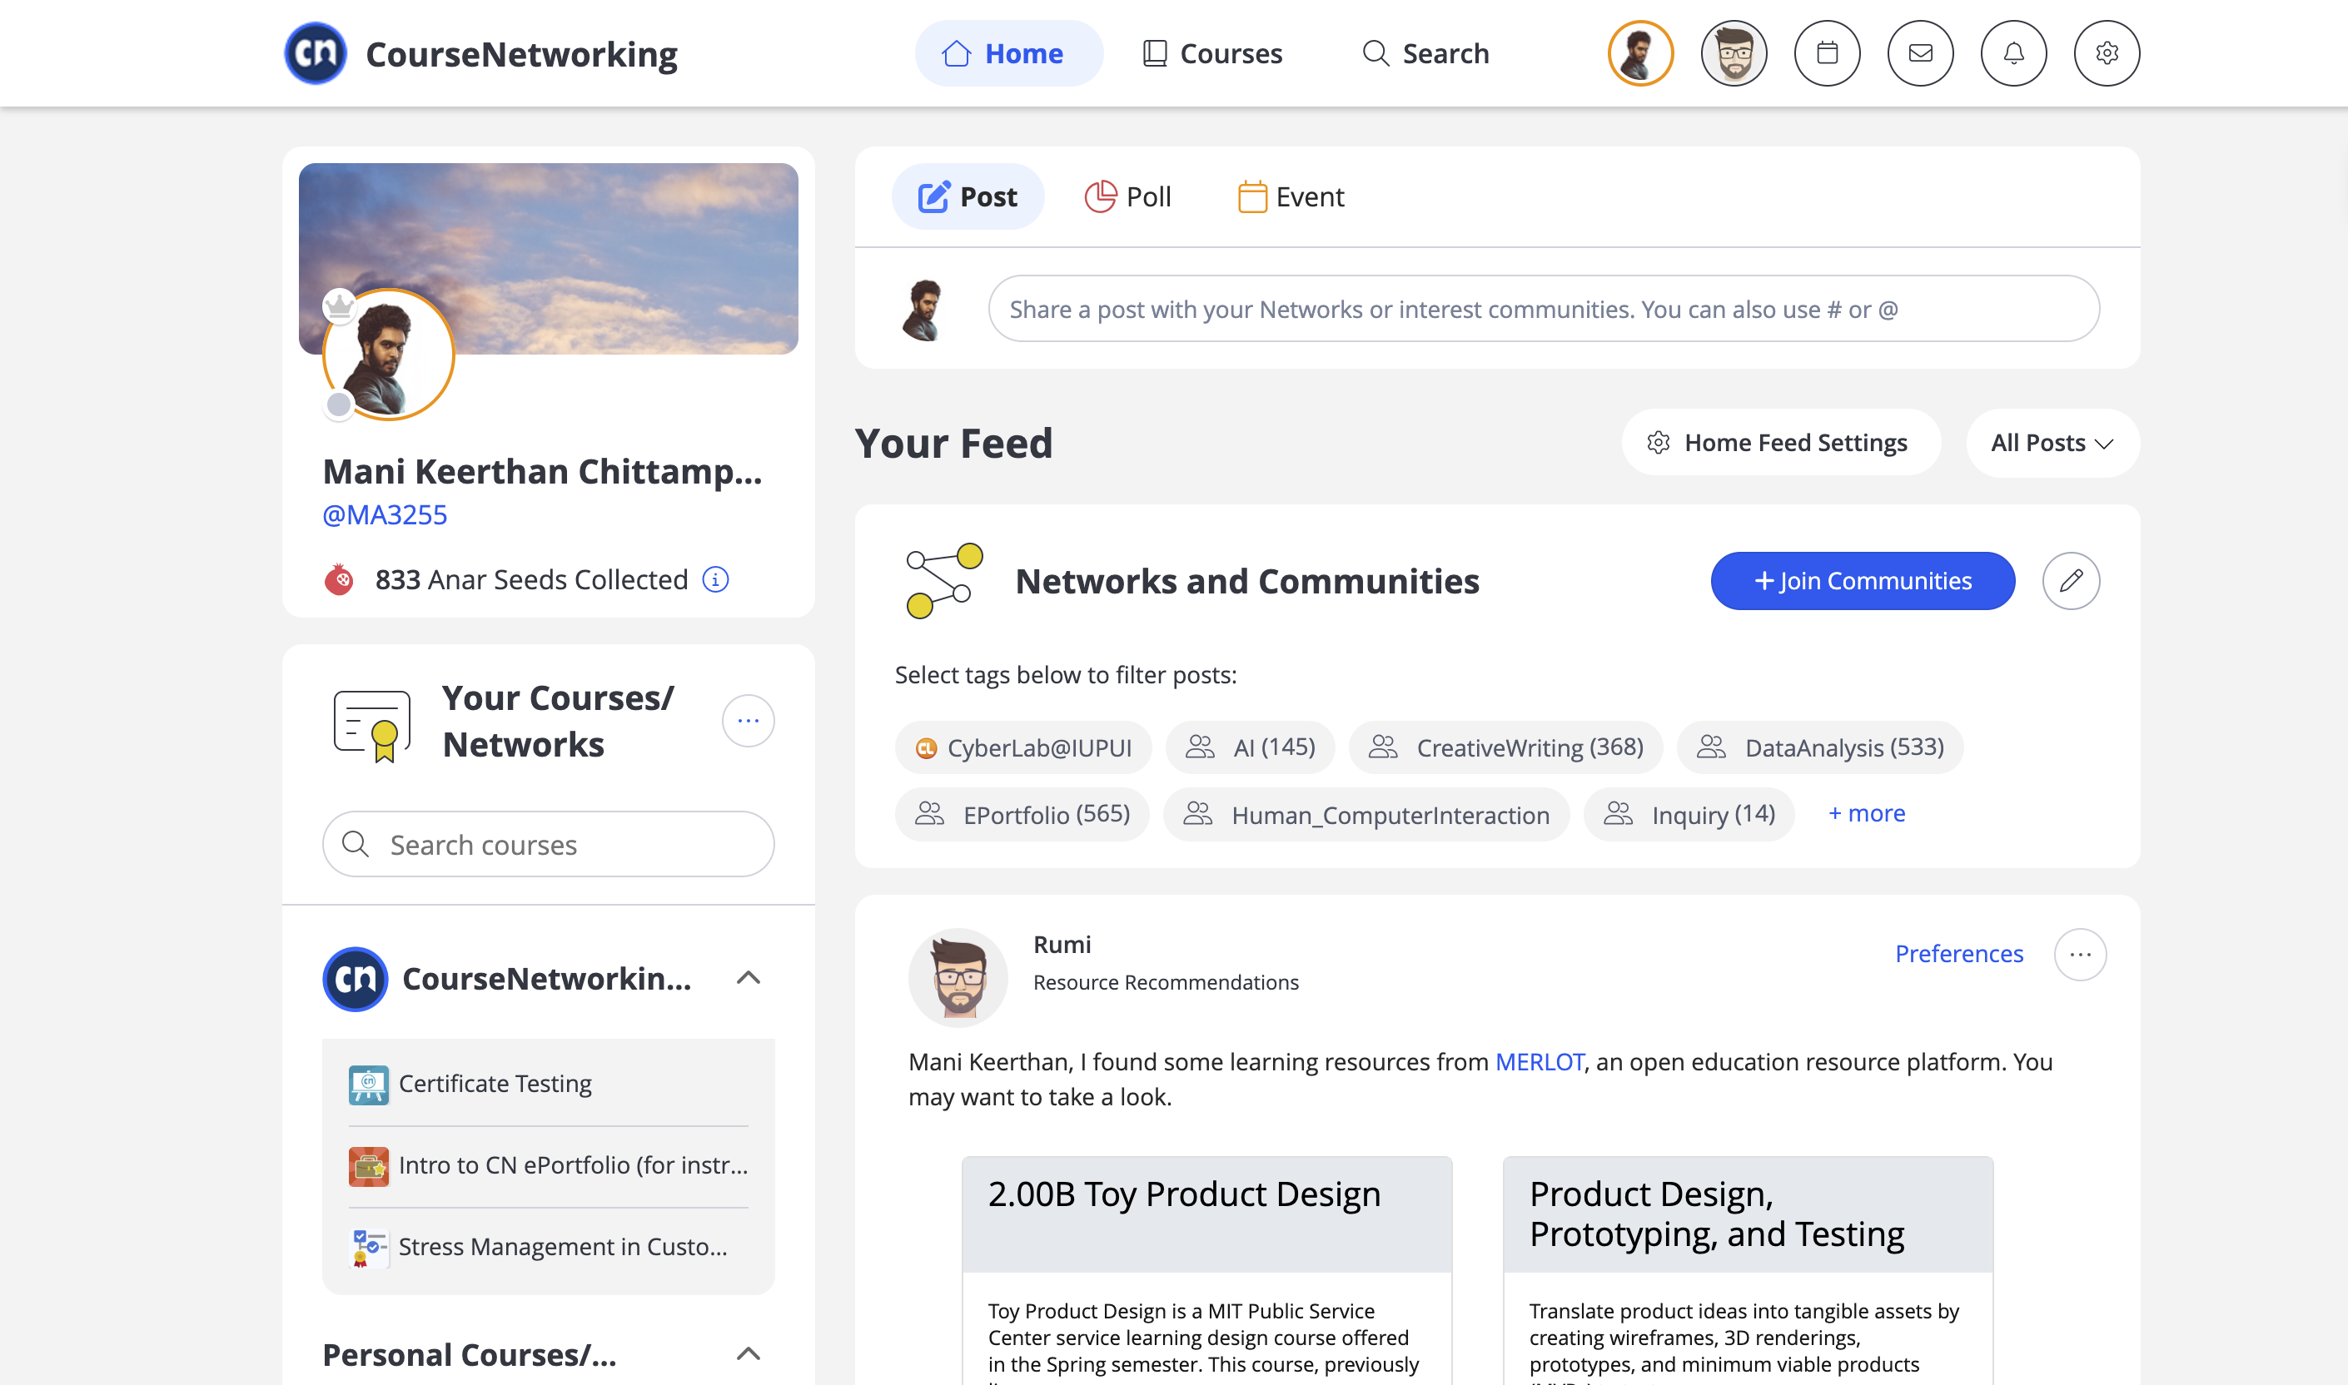The width and height of the screenshot is (2348, 1385).
Task: Click the profile cover banner image
Action: (x=549, y=257)
